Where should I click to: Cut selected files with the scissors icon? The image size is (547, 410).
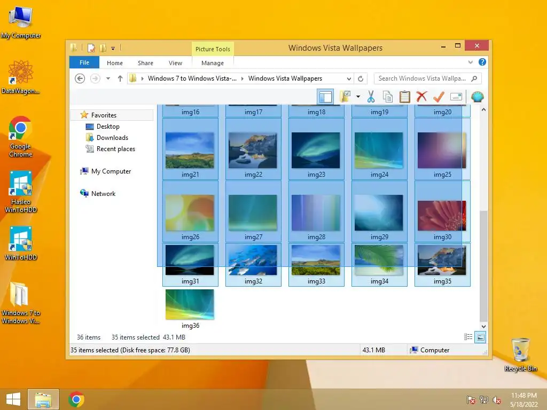click(x=371, y=97)
